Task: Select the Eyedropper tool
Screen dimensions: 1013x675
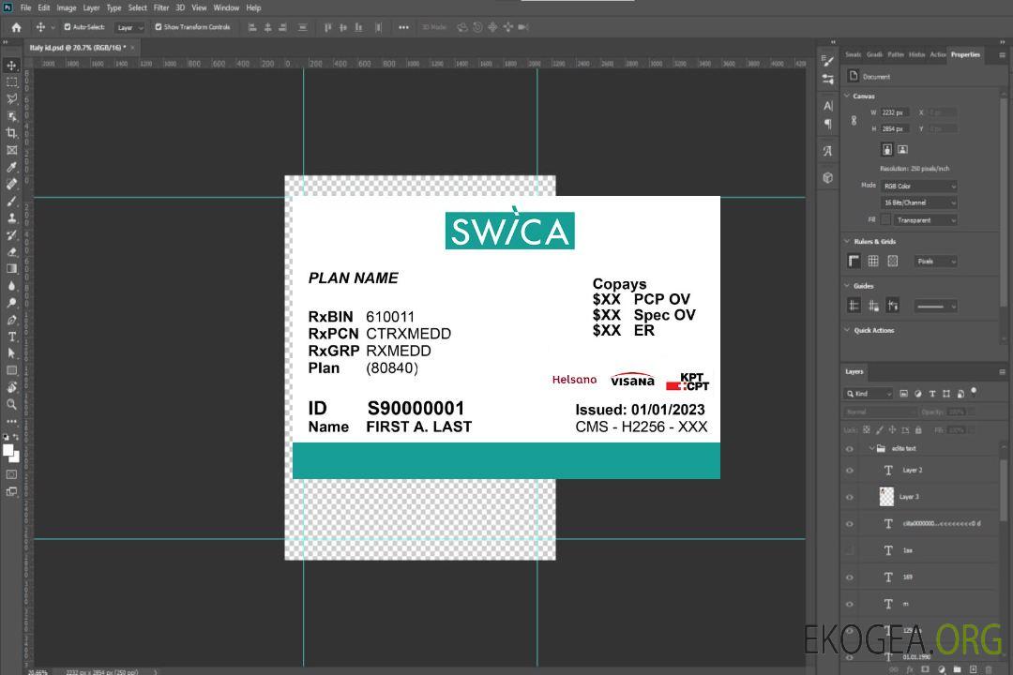Action: pos(11,167)
